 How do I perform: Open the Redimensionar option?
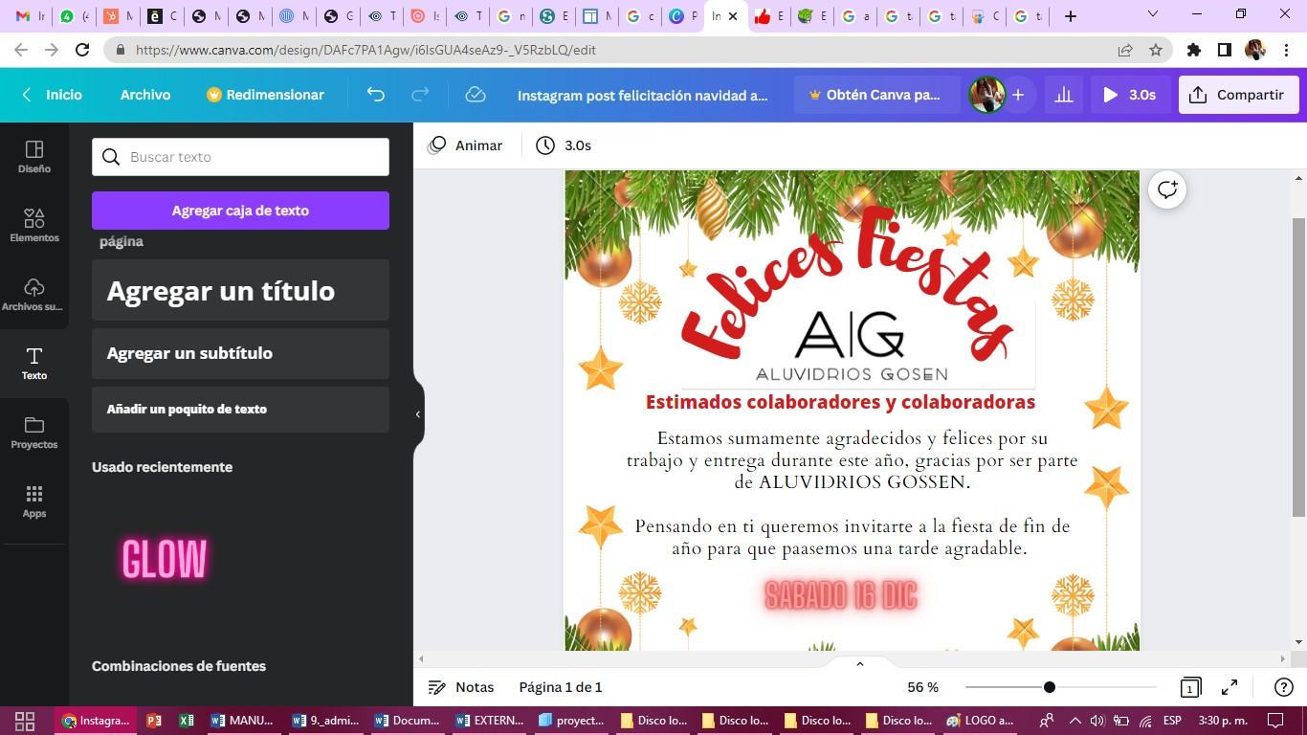[x=266, y=95]
